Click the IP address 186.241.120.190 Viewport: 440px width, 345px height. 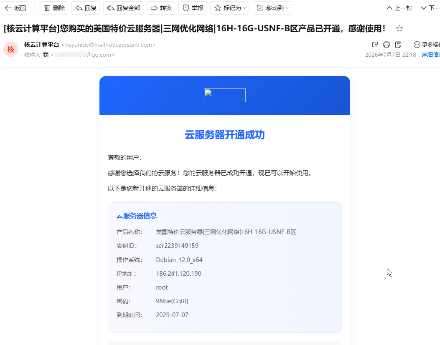point(178,274)
